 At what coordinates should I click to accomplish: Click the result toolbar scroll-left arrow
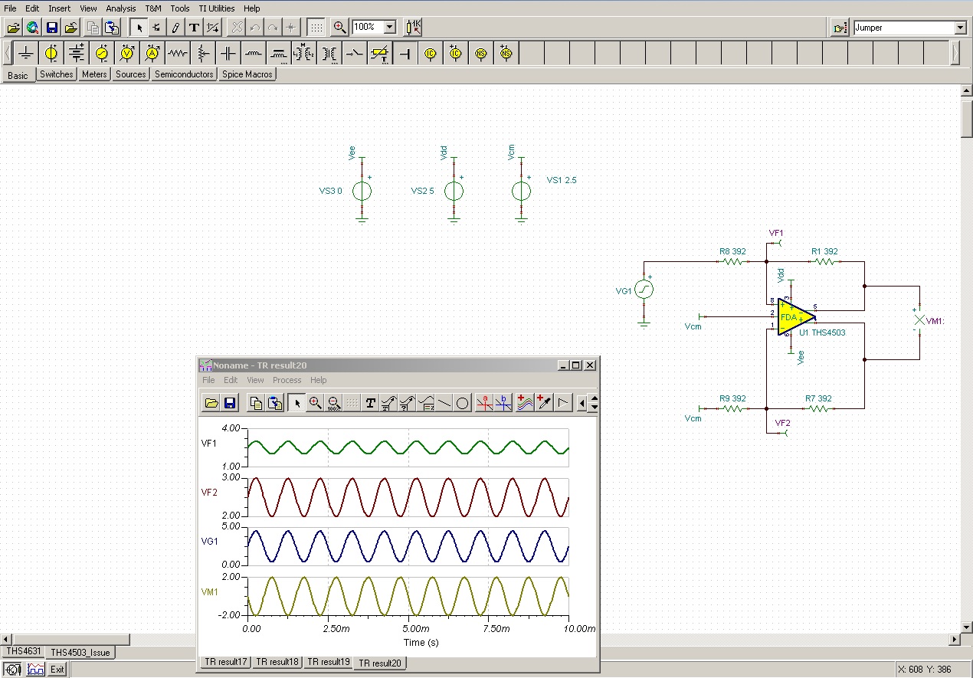(x=582, y=403)
